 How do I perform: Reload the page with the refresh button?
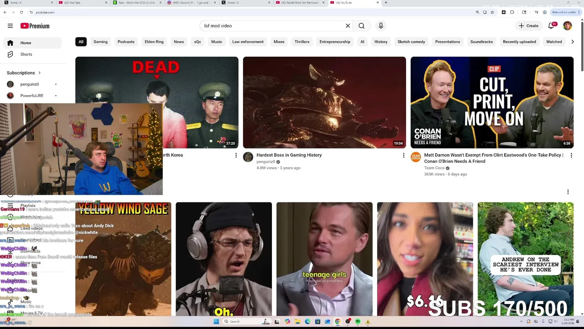tap(21, 12)
